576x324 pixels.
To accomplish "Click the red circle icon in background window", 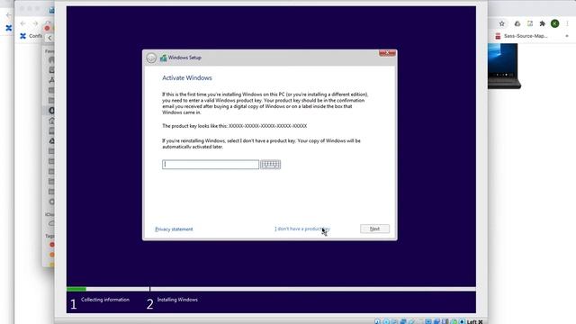I will (47, 28).
